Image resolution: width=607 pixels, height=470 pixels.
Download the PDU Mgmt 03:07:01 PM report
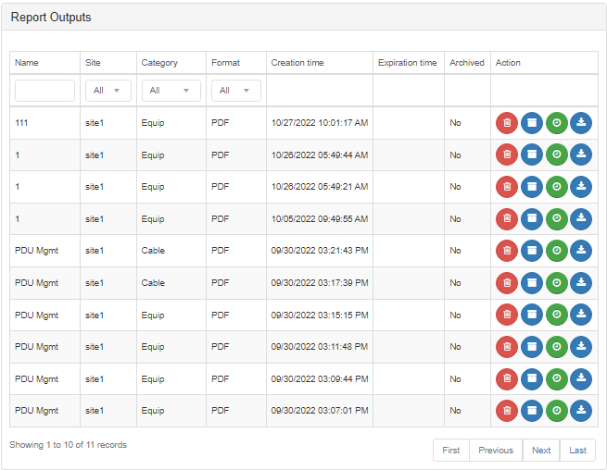pos(581,411)
